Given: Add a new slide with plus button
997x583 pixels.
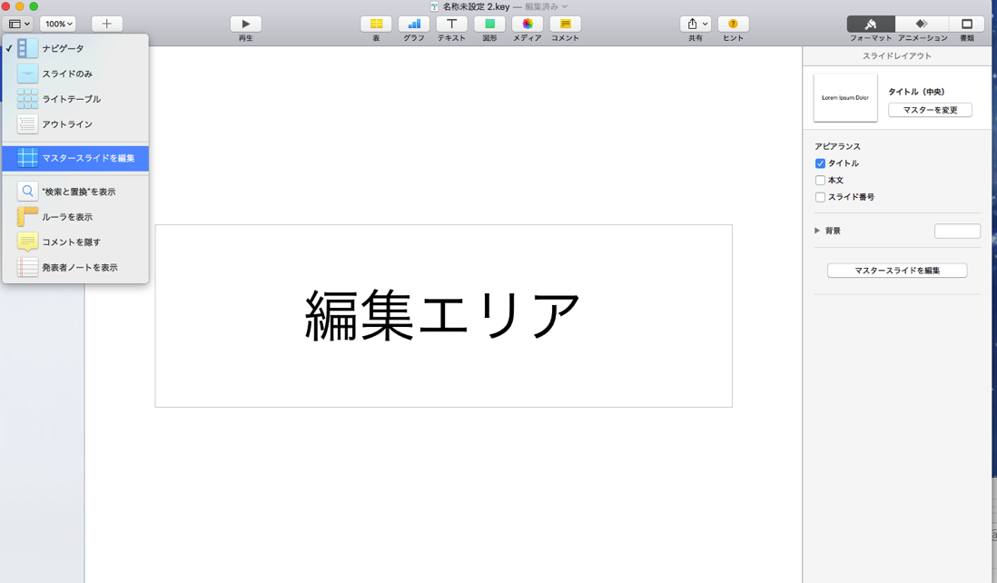Looking at the screenshot, I should point(107,24).
